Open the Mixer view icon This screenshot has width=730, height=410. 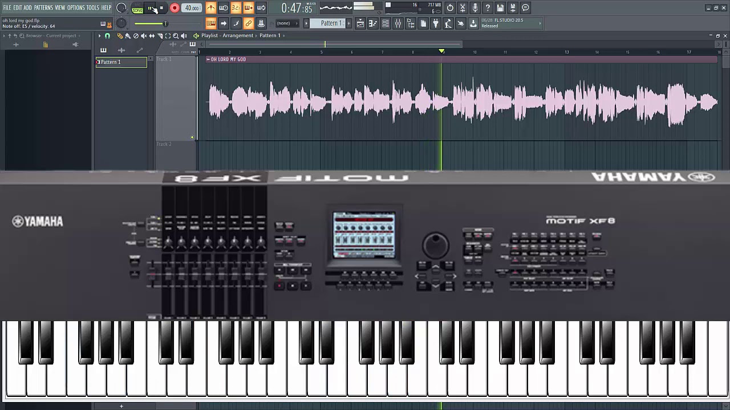coord(398,23)
